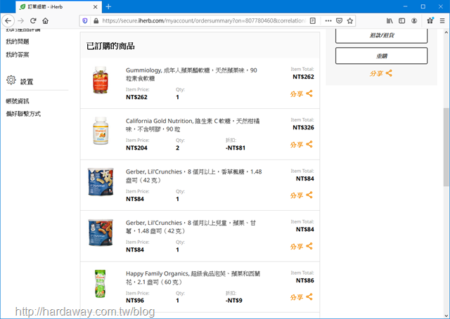The height and width of the screenshot is (319, 450).
Task: Click the scrollbar up arrow
Action: point(446,32)
